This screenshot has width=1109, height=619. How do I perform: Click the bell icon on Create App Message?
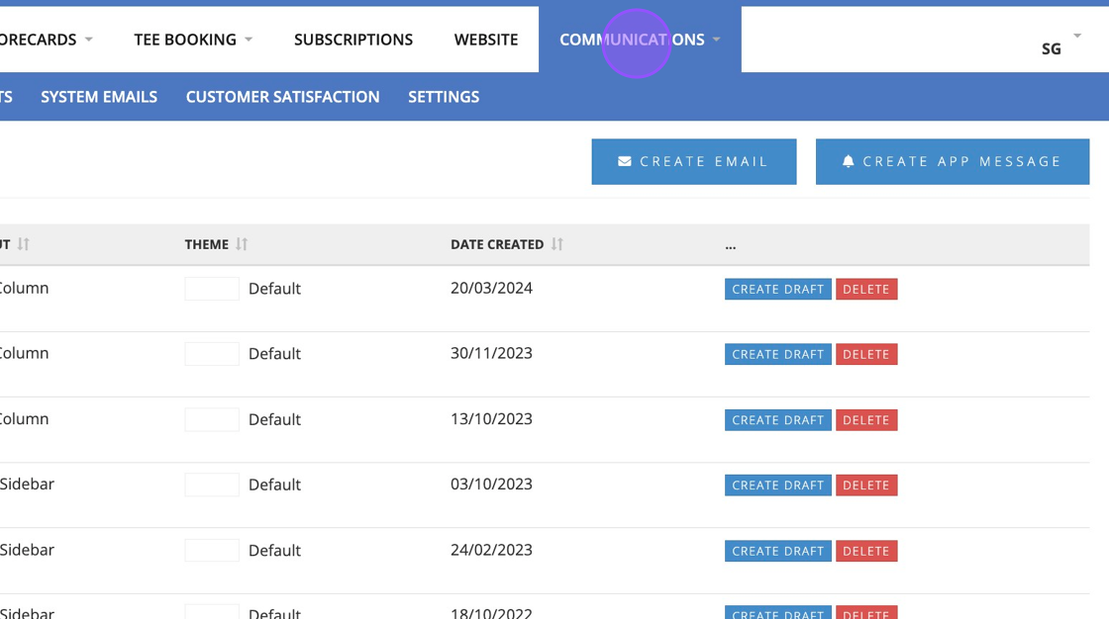(x=849, y=161)
